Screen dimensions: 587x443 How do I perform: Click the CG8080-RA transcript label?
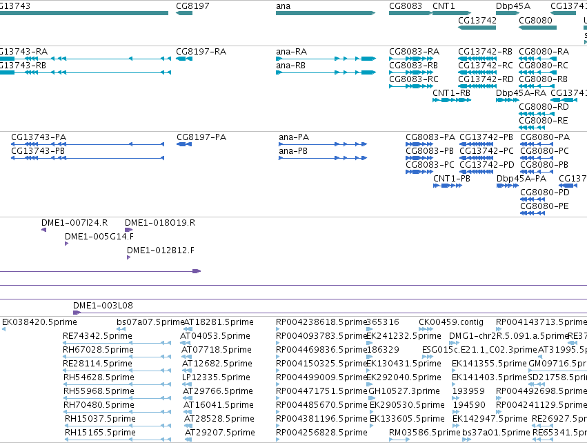tap(544, 51)
